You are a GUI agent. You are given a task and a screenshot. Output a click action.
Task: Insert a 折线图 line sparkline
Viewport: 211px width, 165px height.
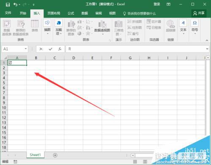tap(135, 22)
